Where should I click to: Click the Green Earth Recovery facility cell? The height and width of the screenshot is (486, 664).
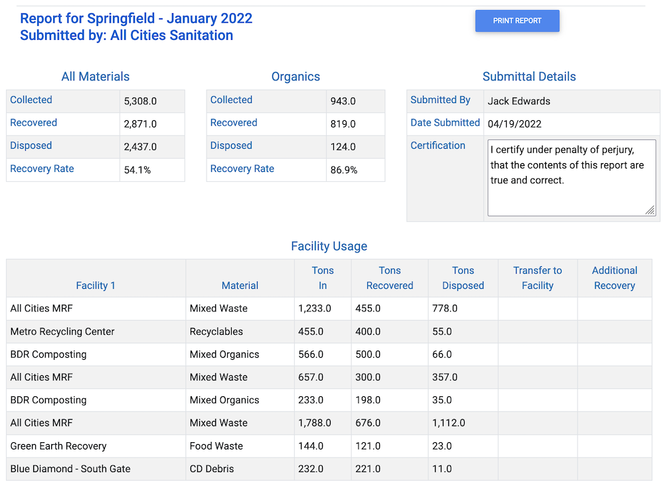(x=58, y=446)
